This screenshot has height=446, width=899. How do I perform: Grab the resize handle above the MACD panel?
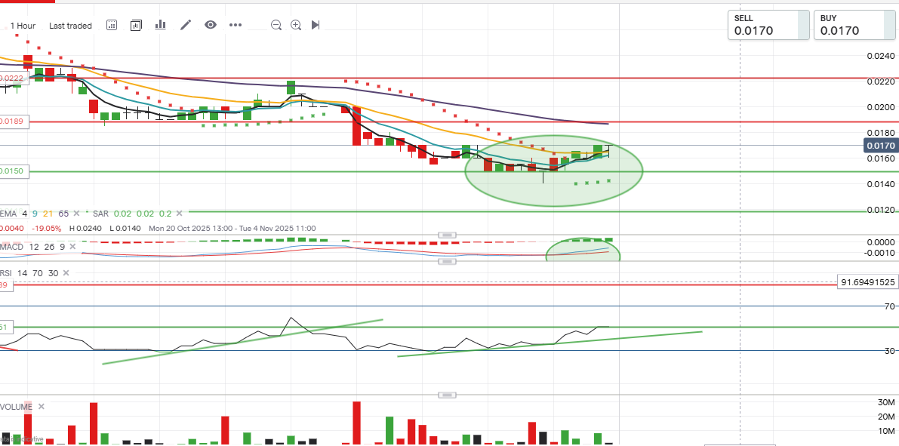click(x=448, y=235)
